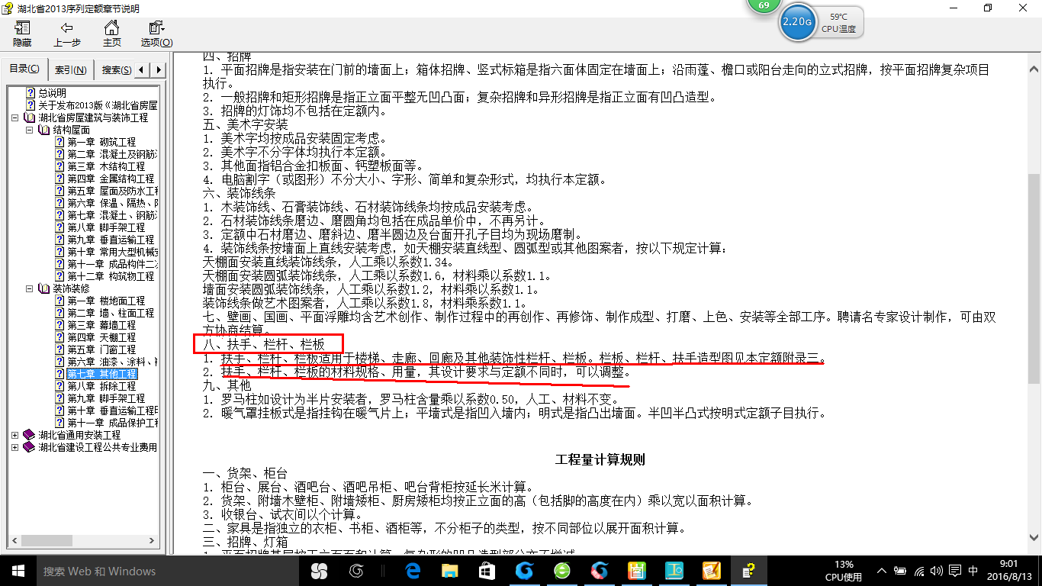This screenshot has width=1042, height=586.
Task: Click the 装饰装修 book icon
Action: coord(43,288)
